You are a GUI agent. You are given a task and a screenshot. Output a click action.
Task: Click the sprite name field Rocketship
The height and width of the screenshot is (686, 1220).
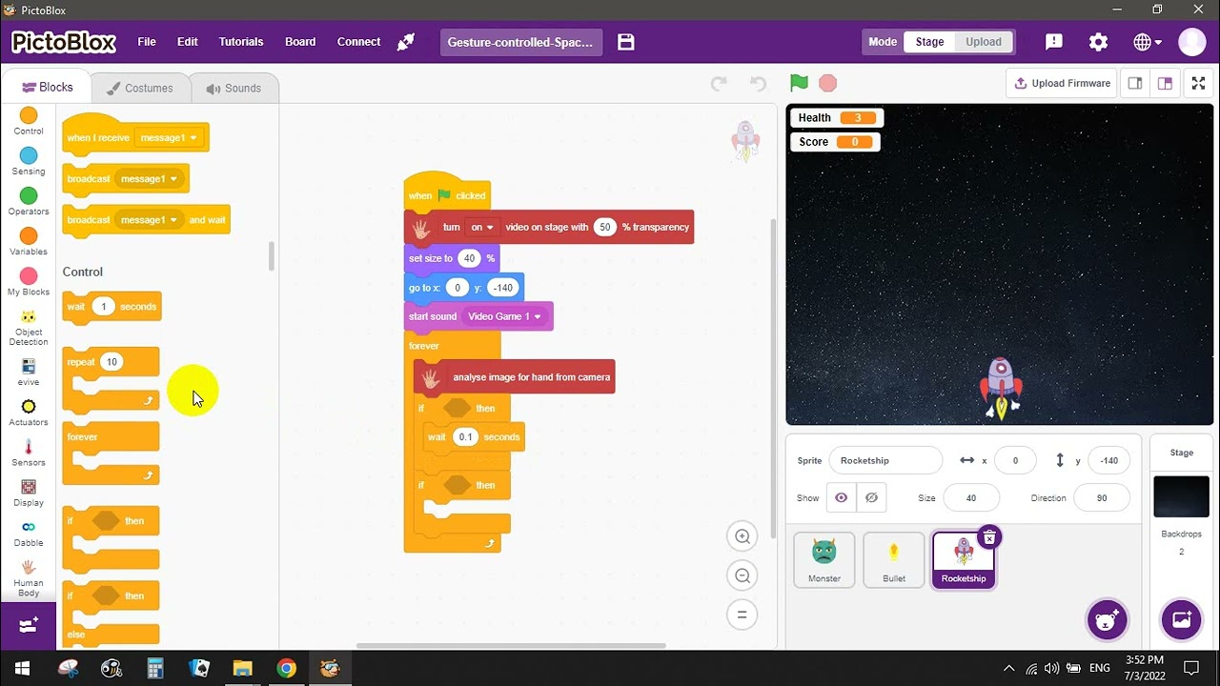click(885, 460)
